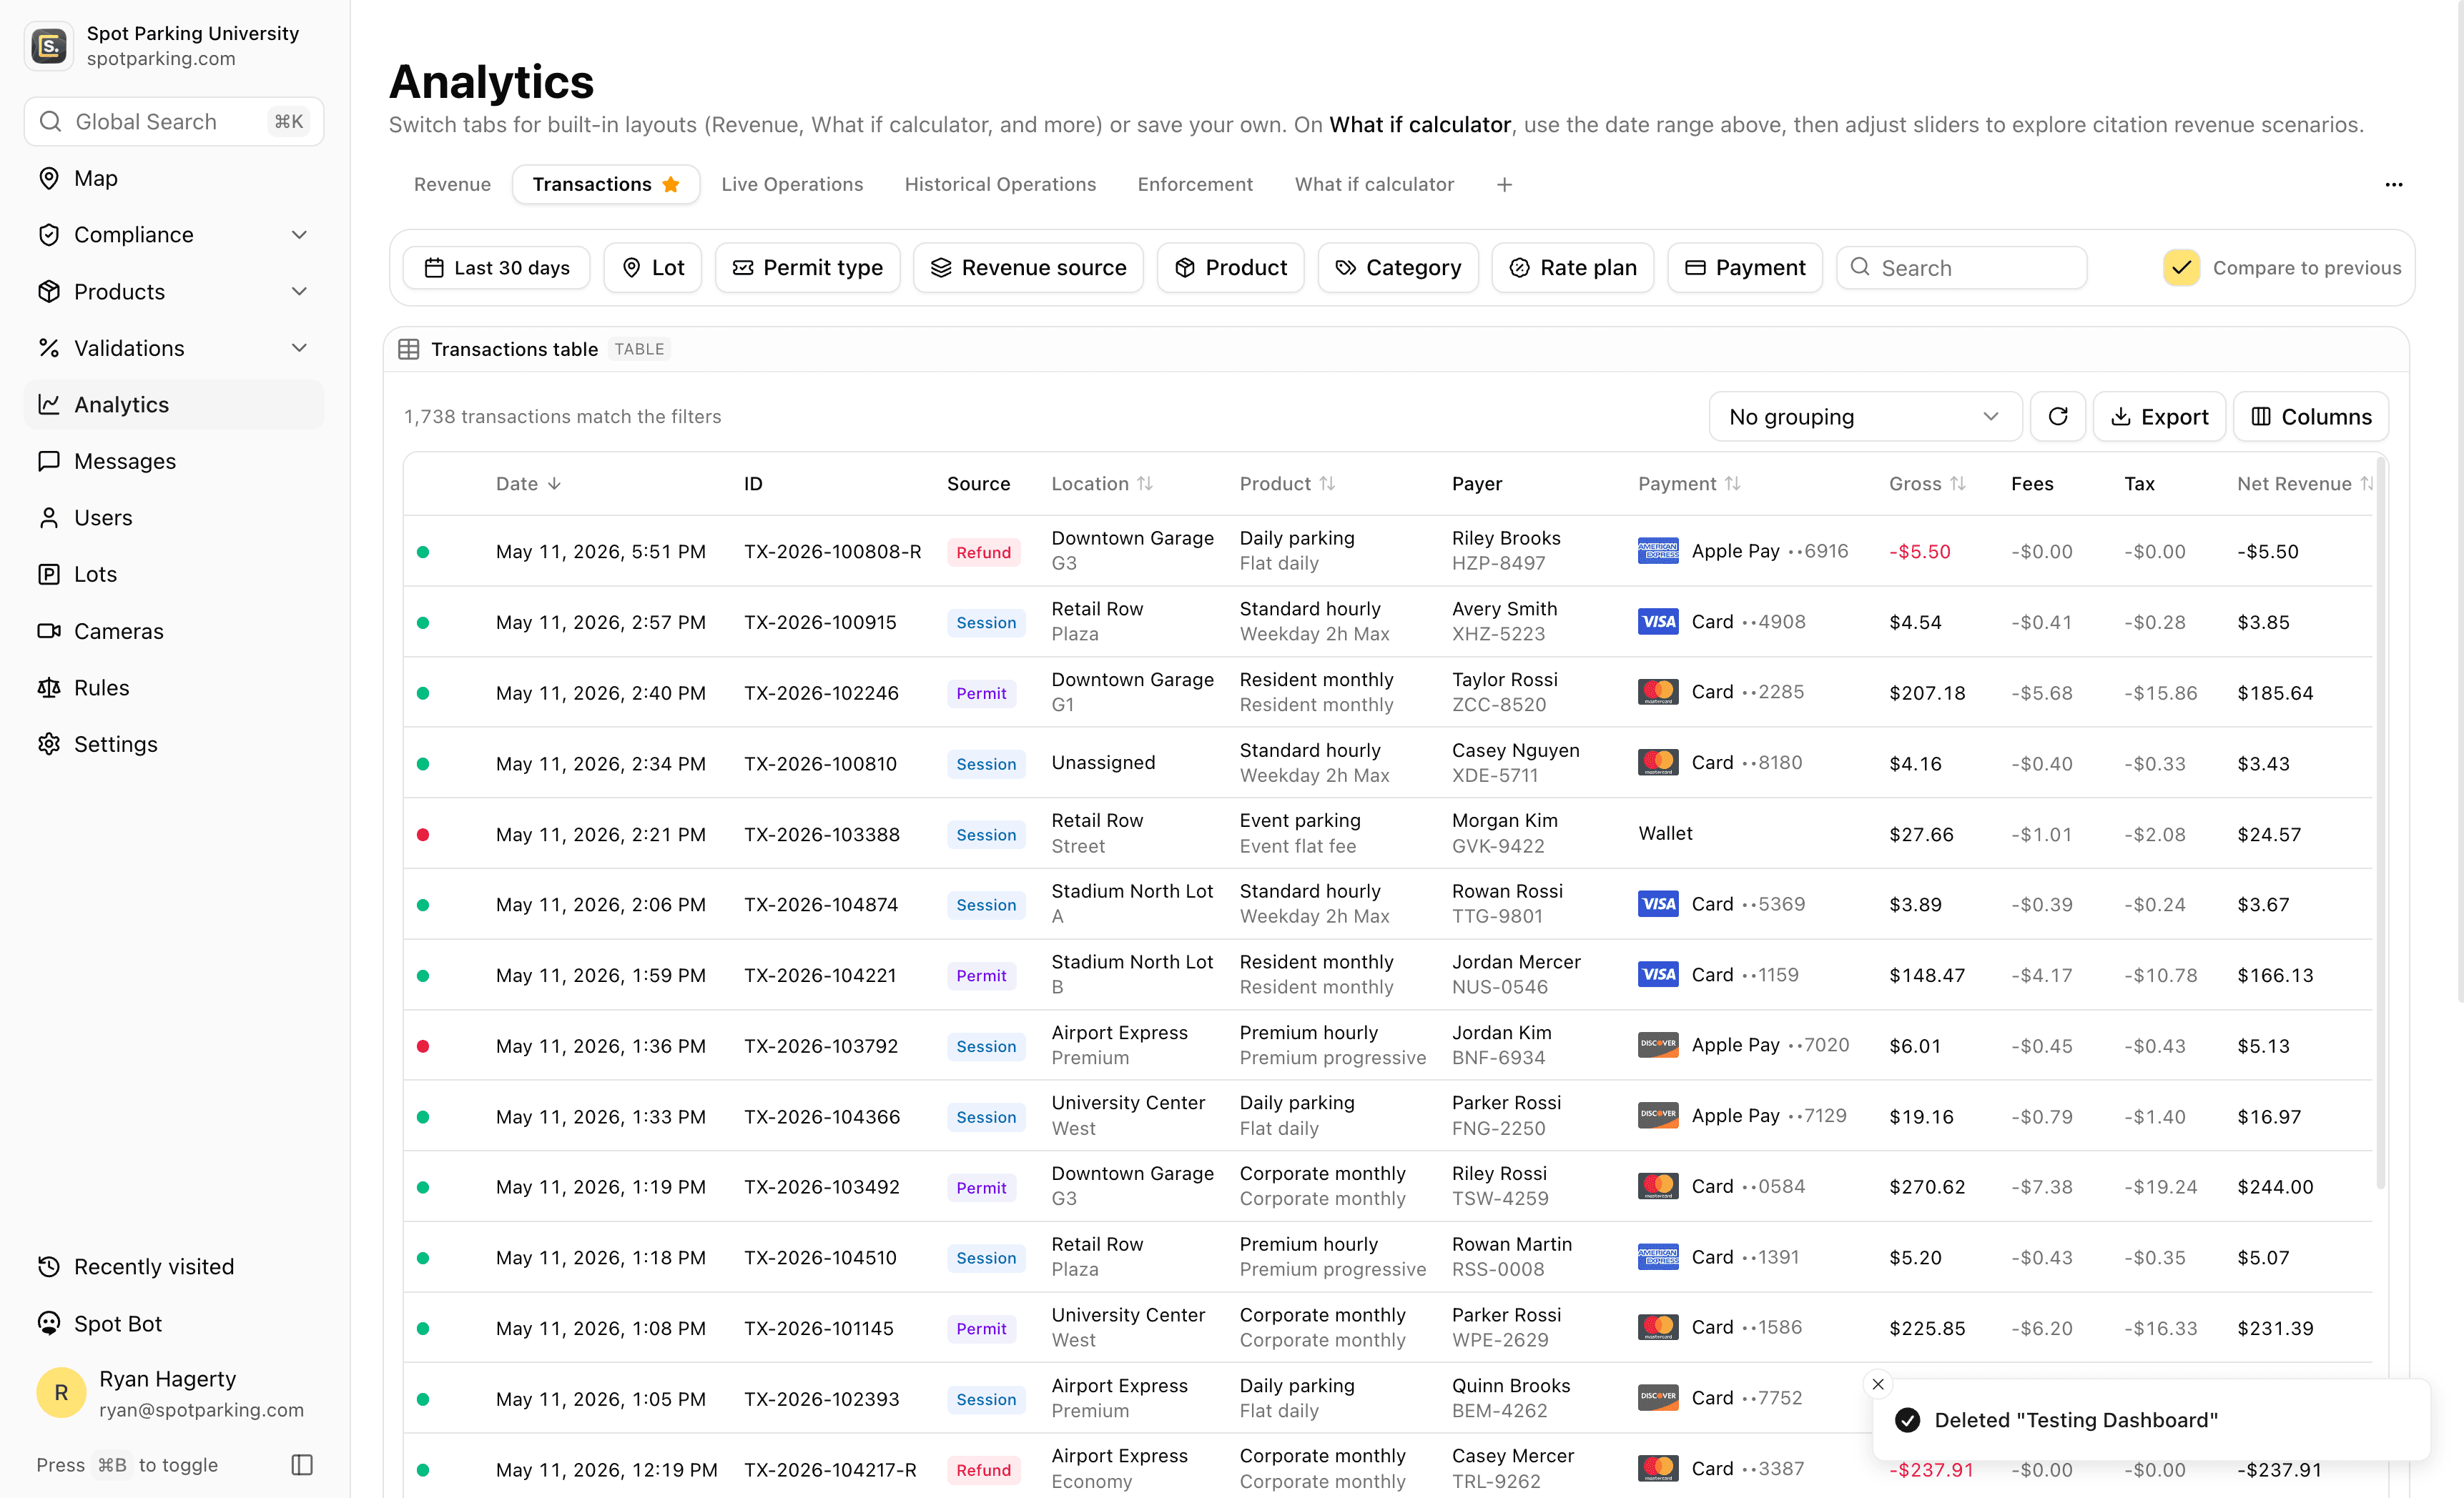Sort by the Location column
Image resolution: width=2464 pixels, height=1498 pixels.
pyautogui.click(x=1145, y=484)
